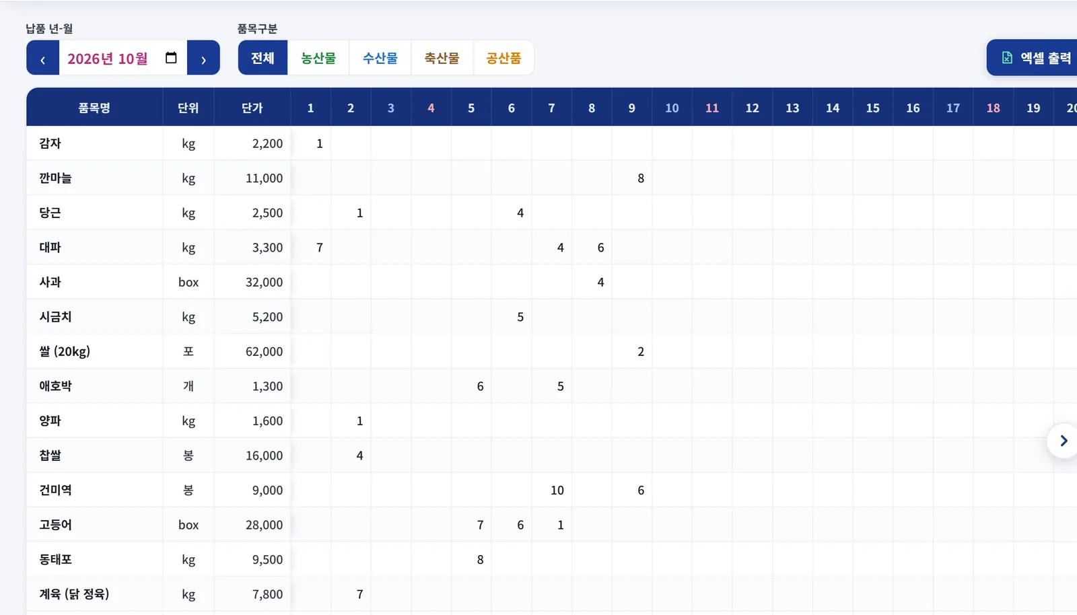This screenshot has width=1077, height=615.
Task: Click the 찹쌀 item name
Action: 50,456
